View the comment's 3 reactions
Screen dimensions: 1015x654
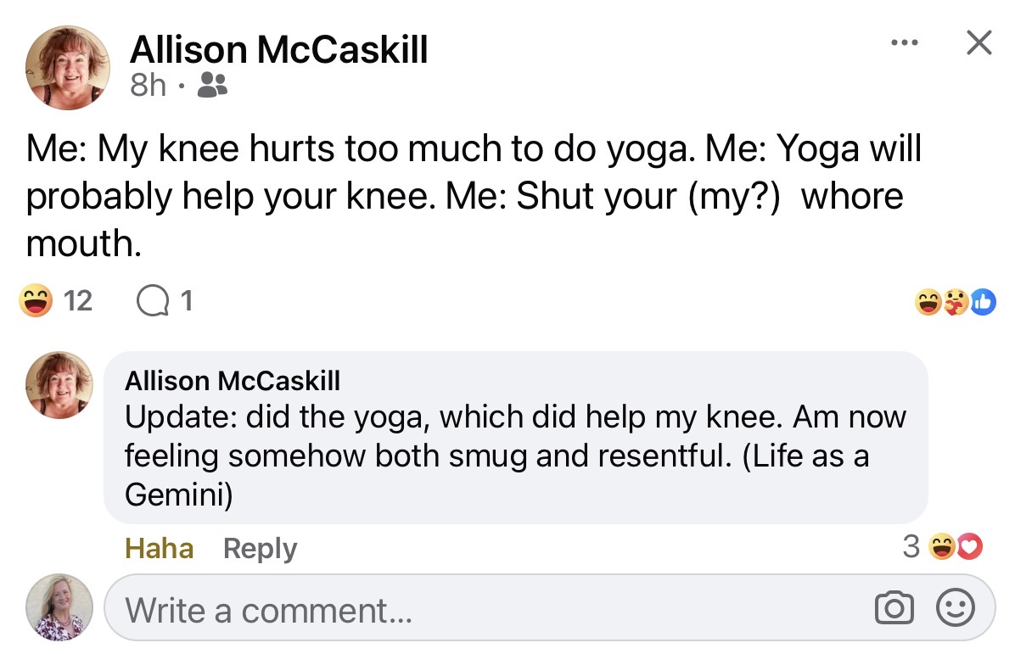click(911, 547)
